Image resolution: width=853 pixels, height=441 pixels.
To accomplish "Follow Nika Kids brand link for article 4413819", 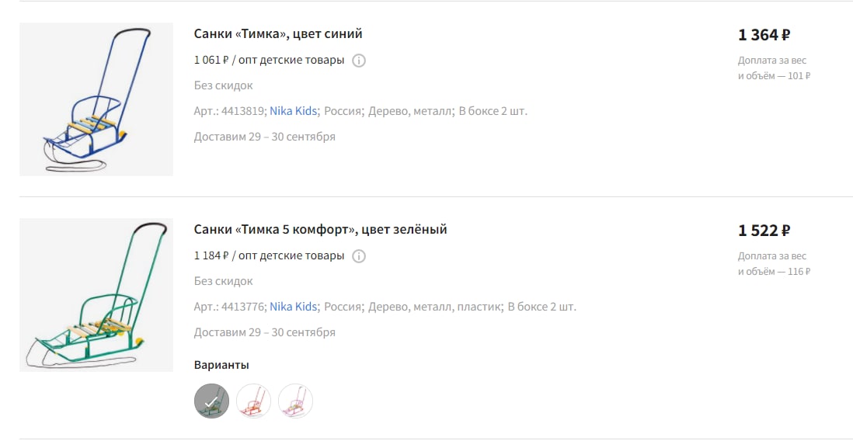I will click(294, 111).
